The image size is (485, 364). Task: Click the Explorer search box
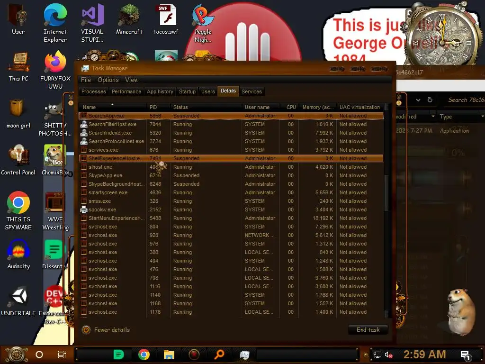tap(464, 100)
